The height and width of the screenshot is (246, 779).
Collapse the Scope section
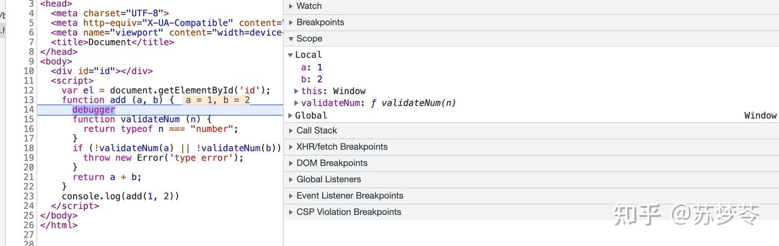click(309, 39)
